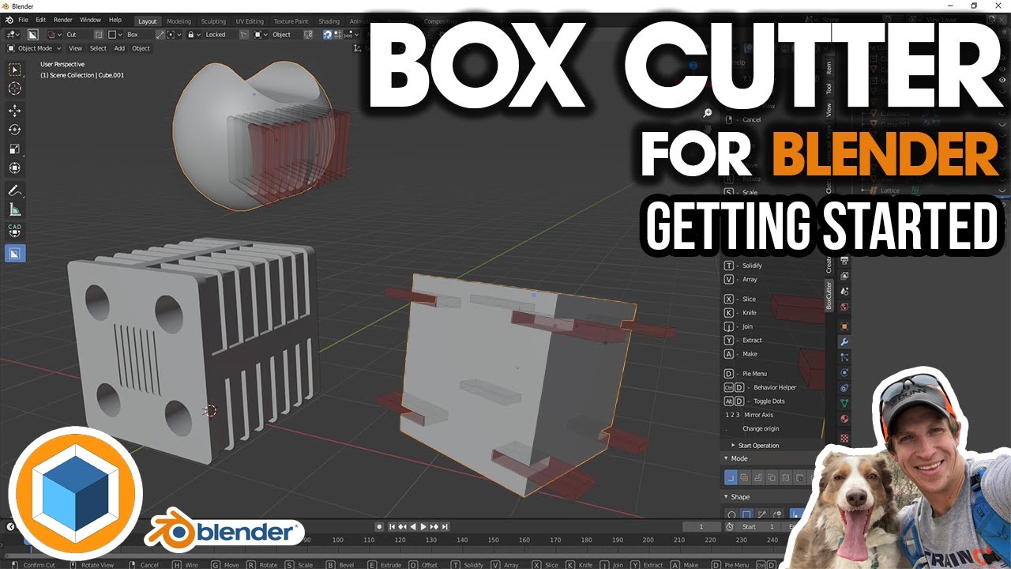The height and width of the screenshot is (569, 1011).
Task: Select the Select Box tool
Action: click(15, 70)
